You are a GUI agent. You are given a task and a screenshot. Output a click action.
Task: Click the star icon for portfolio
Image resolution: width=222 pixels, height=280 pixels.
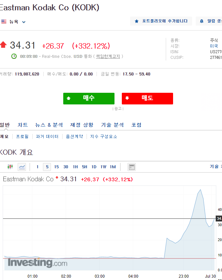click(x=136, y=21)
